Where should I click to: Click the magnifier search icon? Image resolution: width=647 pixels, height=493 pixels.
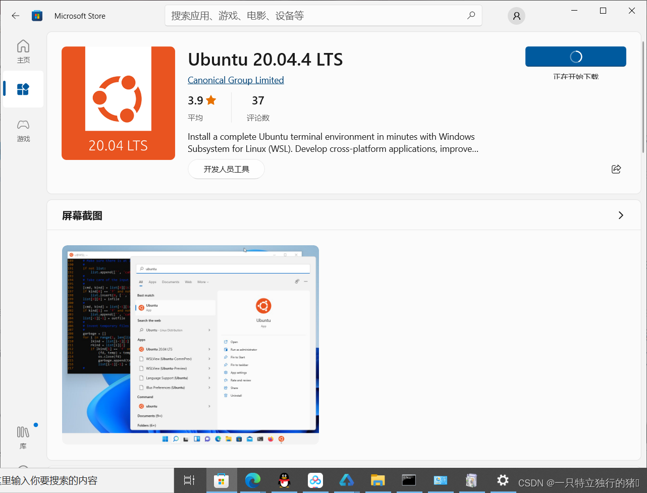click(x=471, y=16)
